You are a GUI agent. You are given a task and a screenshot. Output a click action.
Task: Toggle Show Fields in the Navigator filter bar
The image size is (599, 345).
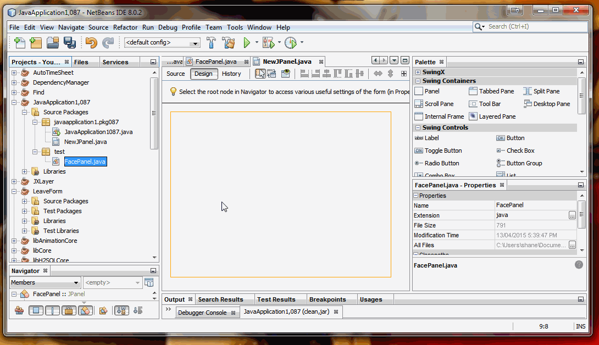36,310
